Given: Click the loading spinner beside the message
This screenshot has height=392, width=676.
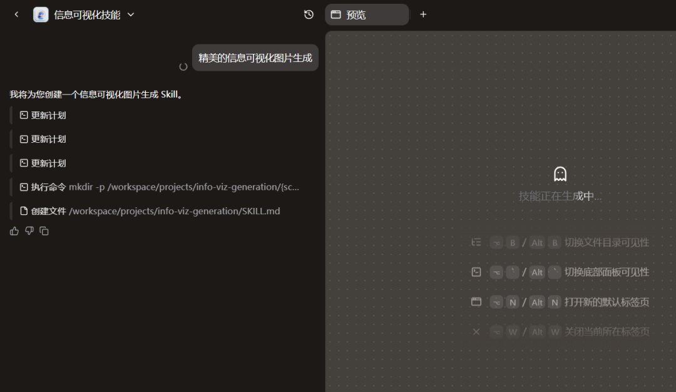Looking at the screenshot, I should point(183,66).
